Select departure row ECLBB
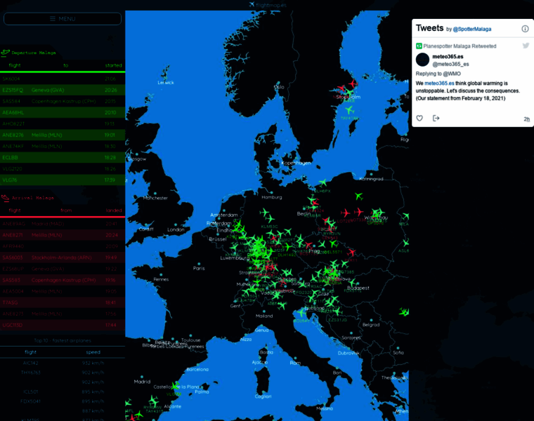 (x=63, y=157)
